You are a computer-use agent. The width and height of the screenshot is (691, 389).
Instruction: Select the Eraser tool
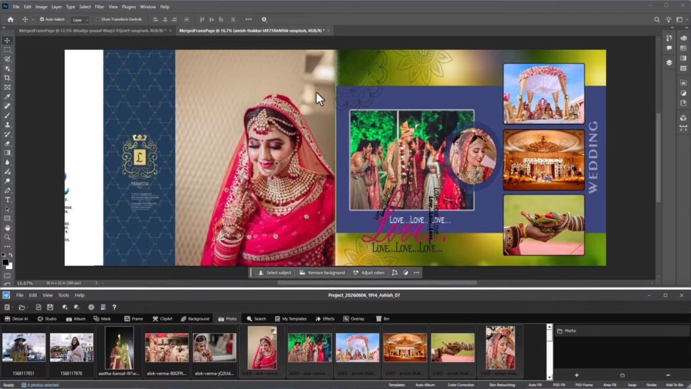click(7, 144)
